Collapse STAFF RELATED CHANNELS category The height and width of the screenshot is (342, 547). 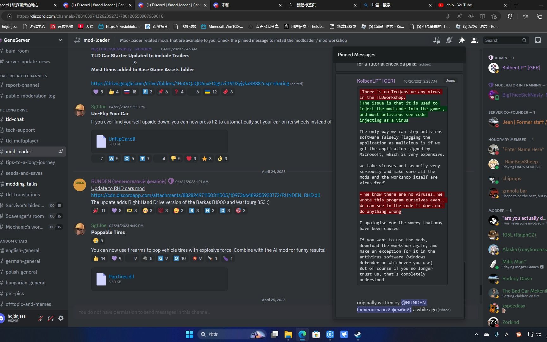point(23,76)
